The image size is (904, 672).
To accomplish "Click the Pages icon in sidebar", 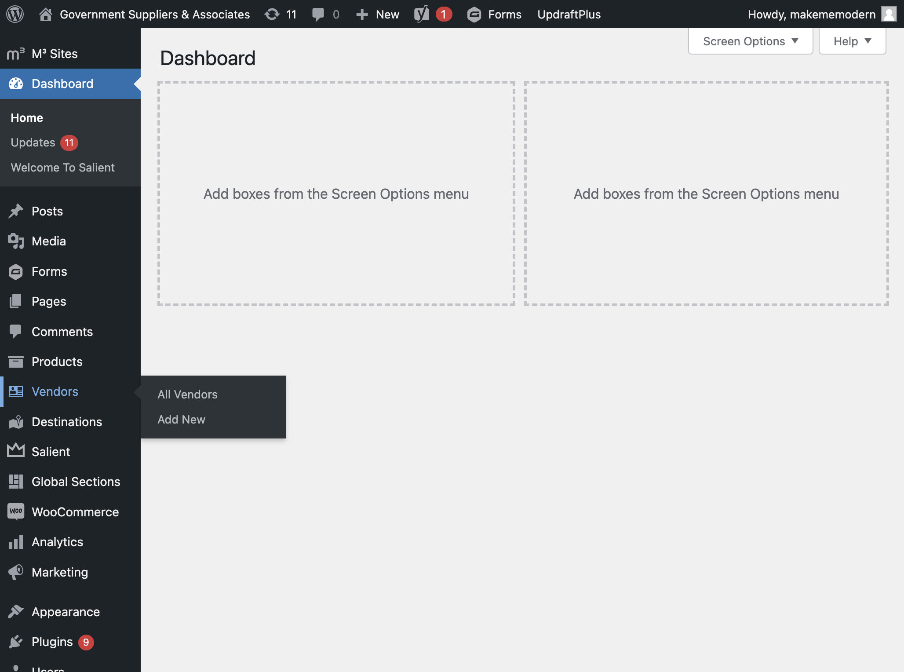I will (16, 301).
